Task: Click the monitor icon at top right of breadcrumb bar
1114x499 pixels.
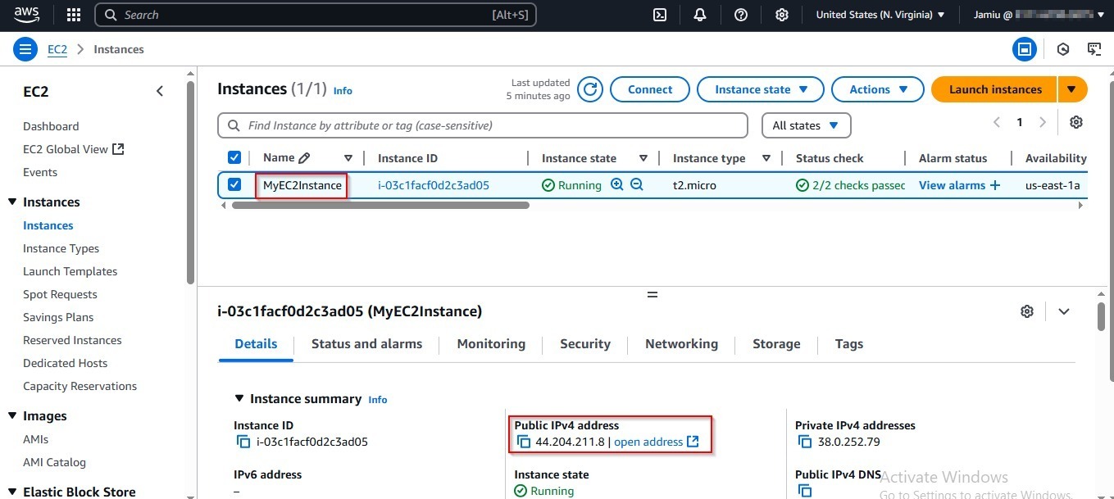Action: tap(1094, 49)
